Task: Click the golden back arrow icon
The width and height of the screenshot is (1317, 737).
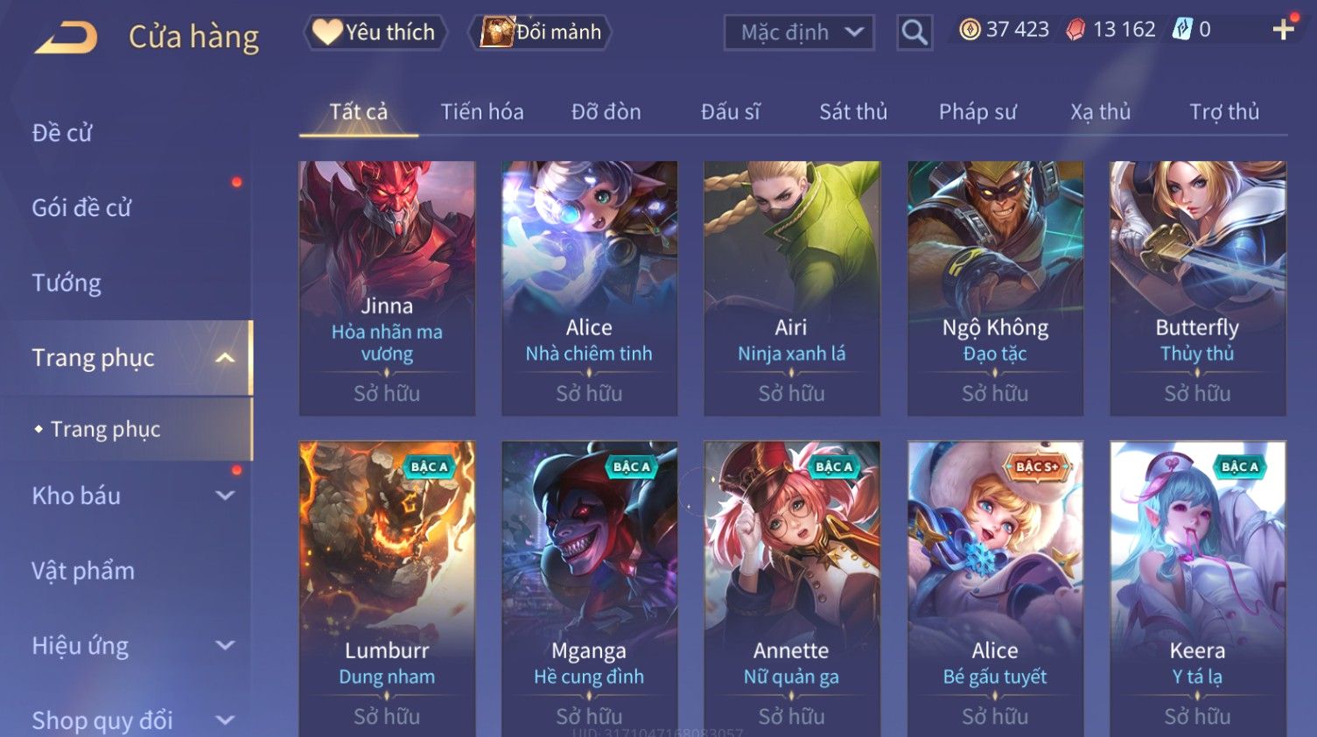Action: coord(66,37)
